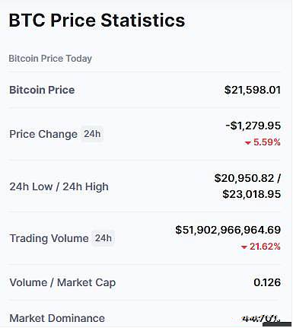293x328 pixels.
Task: Click the BTC Price Statistics heading
Action: point(97,21)
